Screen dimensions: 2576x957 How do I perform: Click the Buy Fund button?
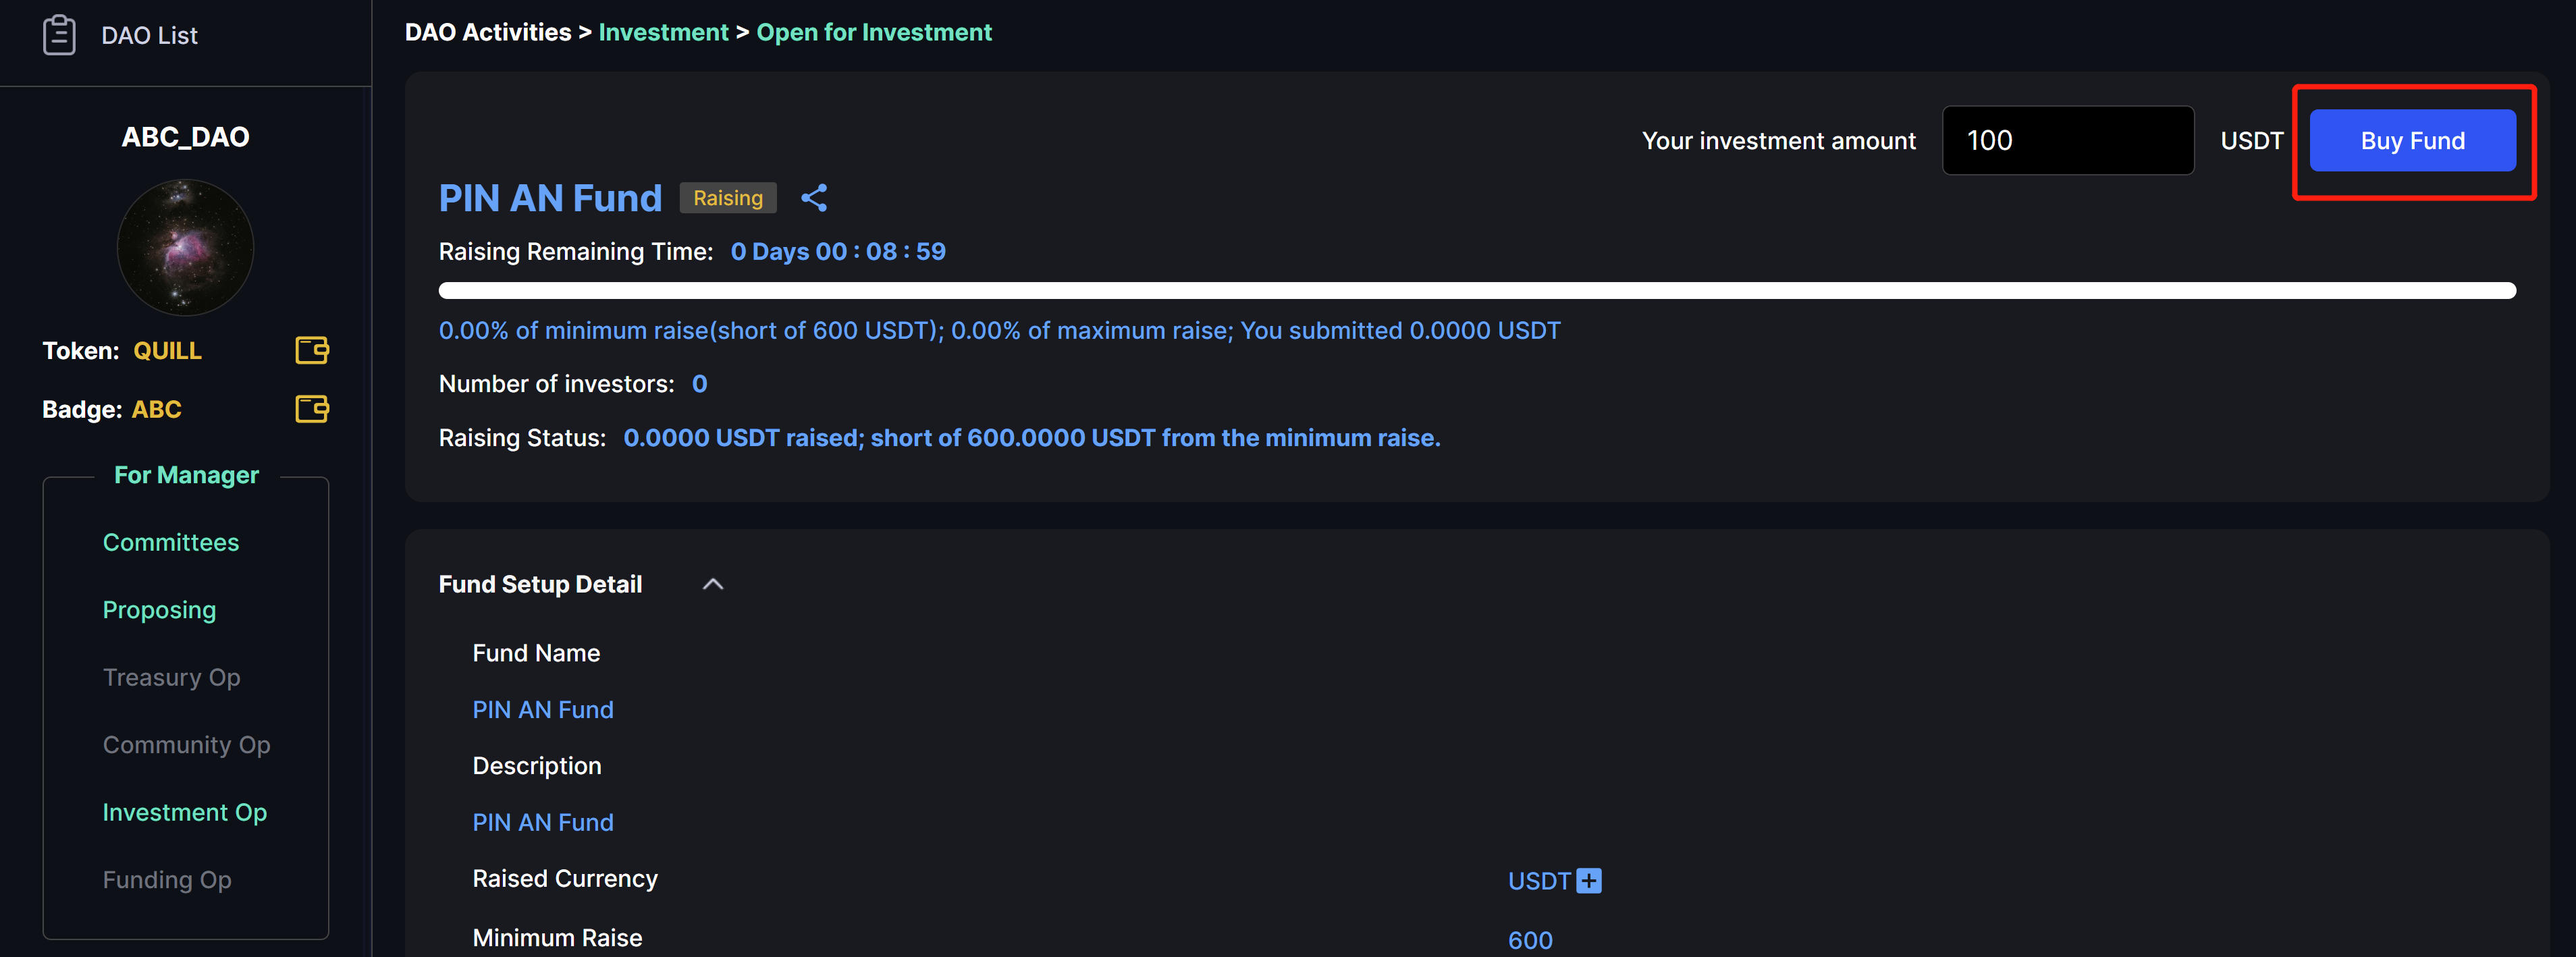2412,141
